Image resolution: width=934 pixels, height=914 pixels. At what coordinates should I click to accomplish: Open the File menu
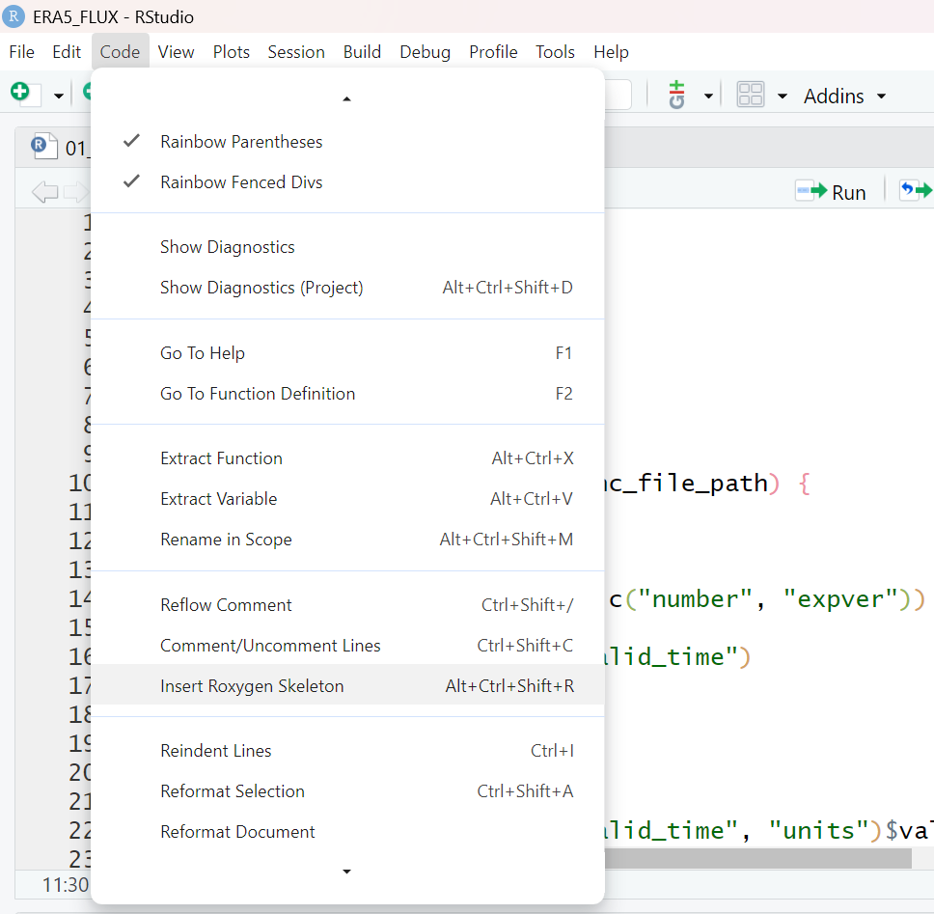click(21, 52)
